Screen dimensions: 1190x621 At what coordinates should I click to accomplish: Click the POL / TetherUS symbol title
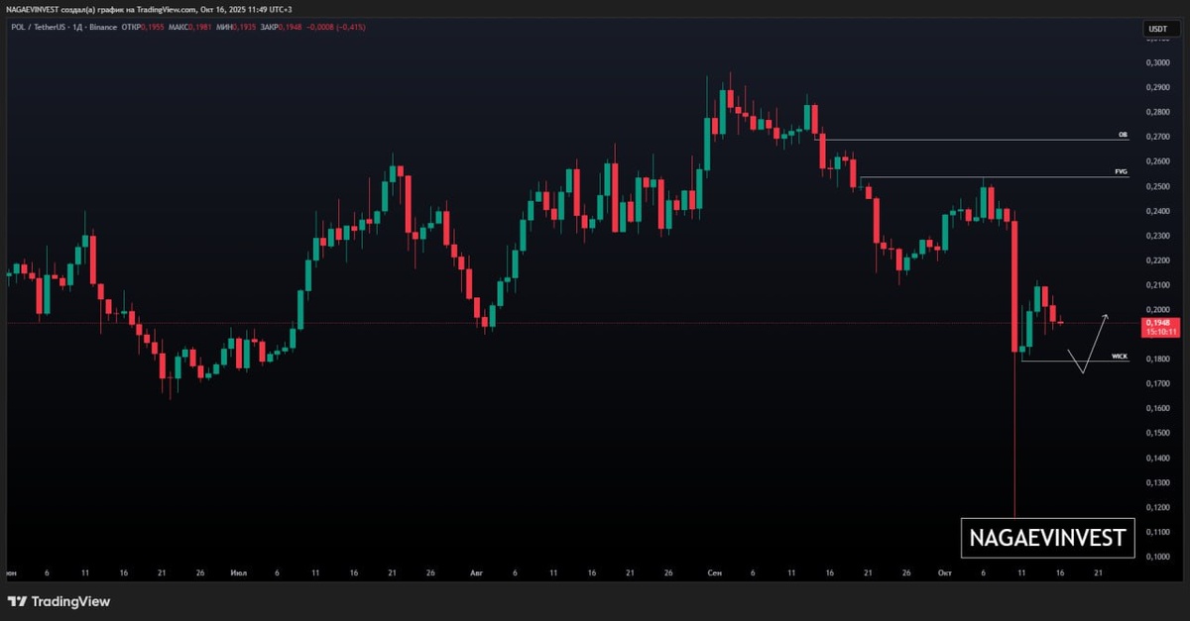[39, 27]
